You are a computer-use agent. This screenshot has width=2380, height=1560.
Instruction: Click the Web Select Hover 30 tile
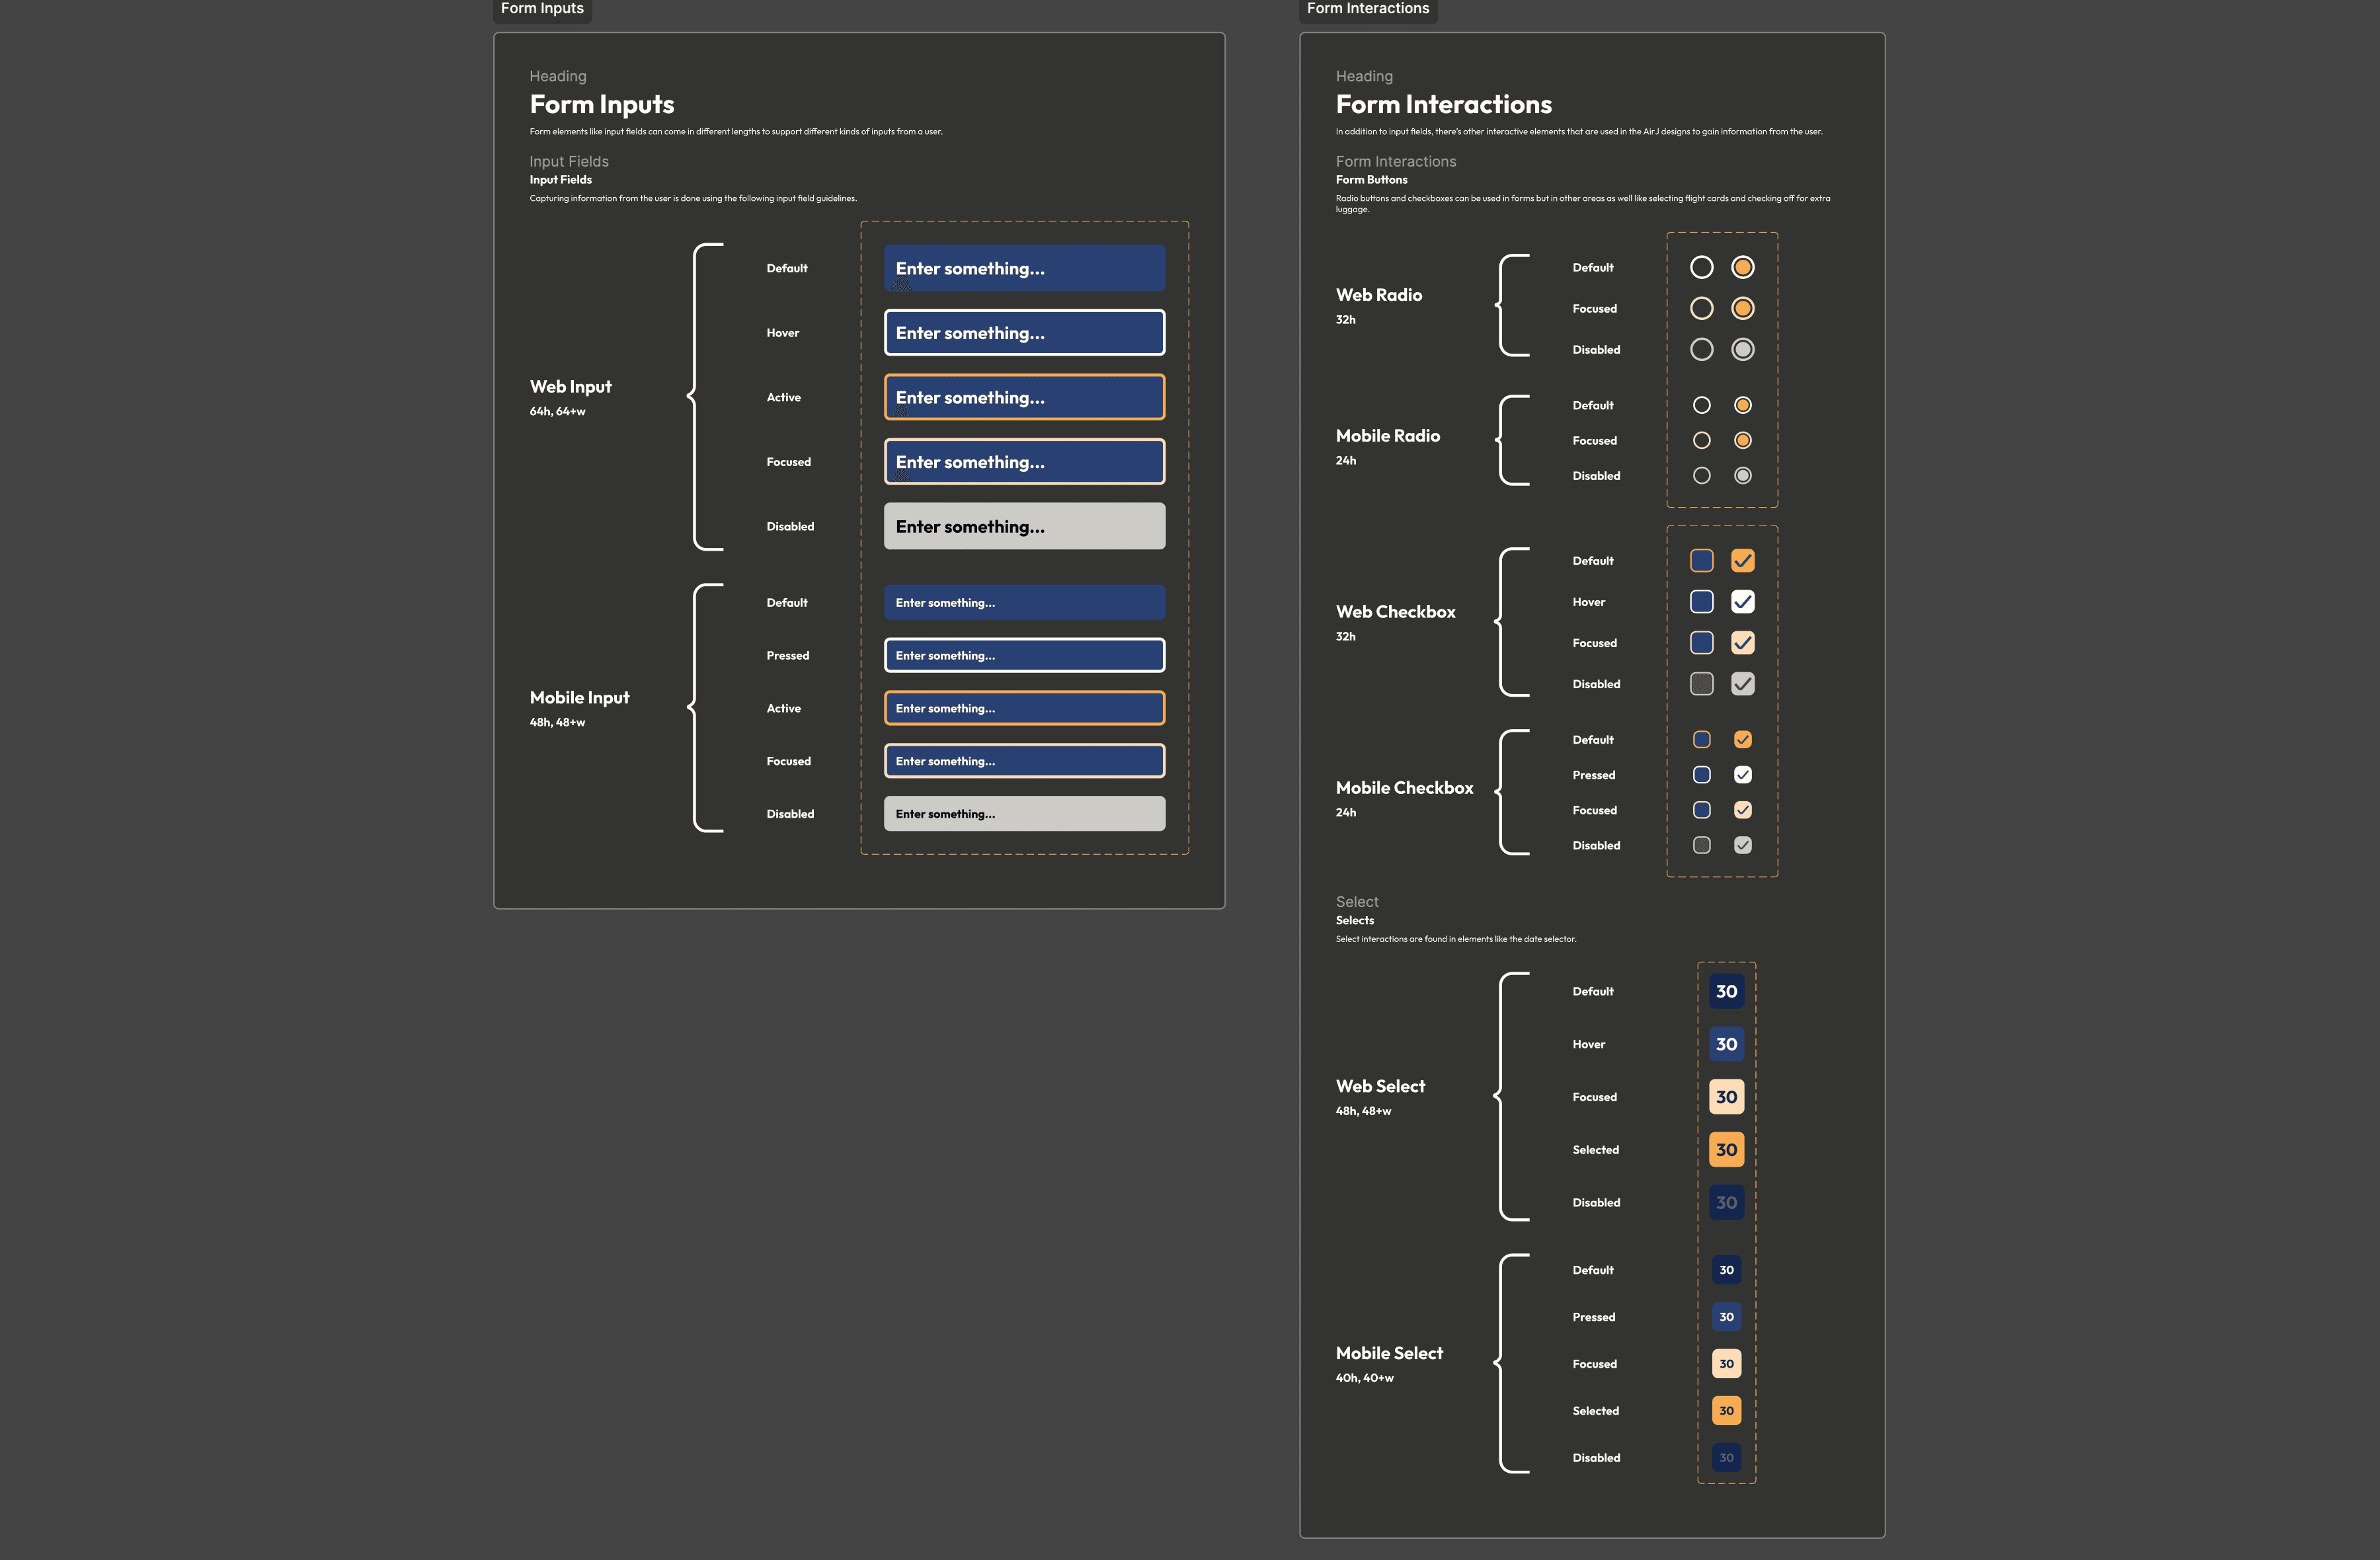pyautogui.click(x=1726, y=1044)
